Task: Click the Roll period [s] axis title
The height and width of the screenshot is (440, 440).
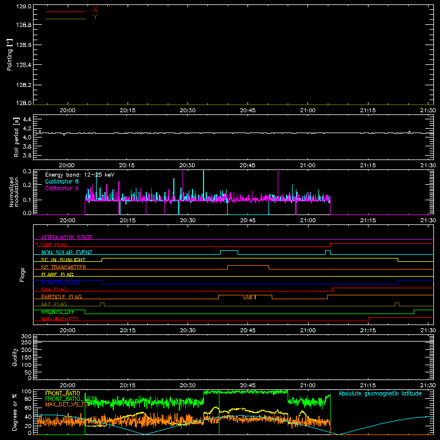Action: 16,137
